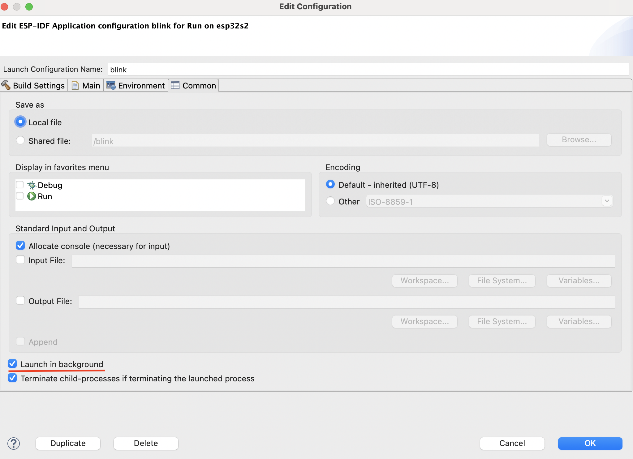Click the Environment tab's tool icon
The width and height of the screenshot is (633, 459).
[x=111, y=85]
